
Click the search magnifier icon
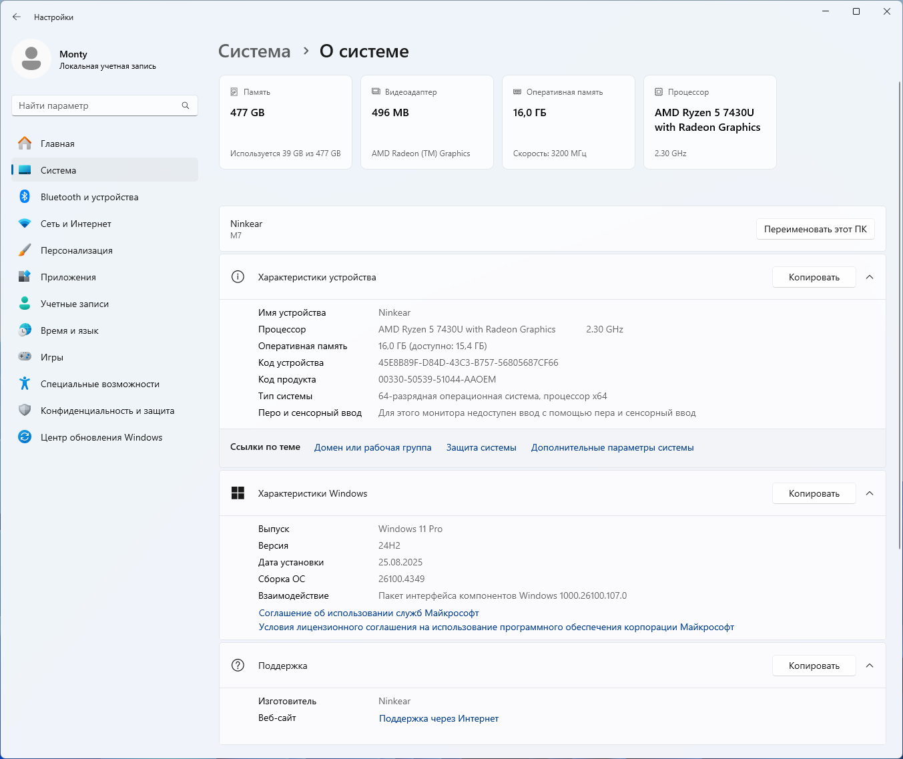pyautogui.click(x=186, y=105)
